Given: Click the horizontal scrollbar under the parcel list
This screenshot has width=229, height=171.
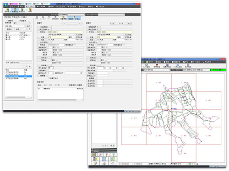Looking at the screenshot, I should pyautogui.click(x=18, y=97).
